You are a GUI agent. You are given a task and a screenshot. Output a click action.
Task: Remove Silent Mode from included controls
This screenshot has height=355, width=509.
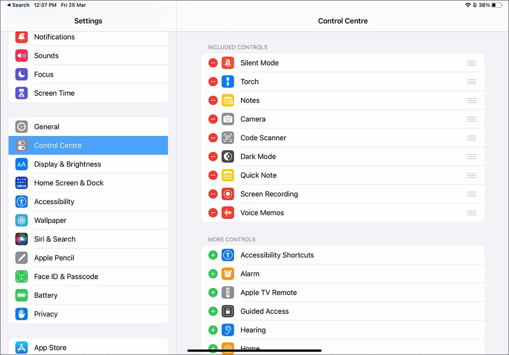pyautogui.click(x=213, y=63)
